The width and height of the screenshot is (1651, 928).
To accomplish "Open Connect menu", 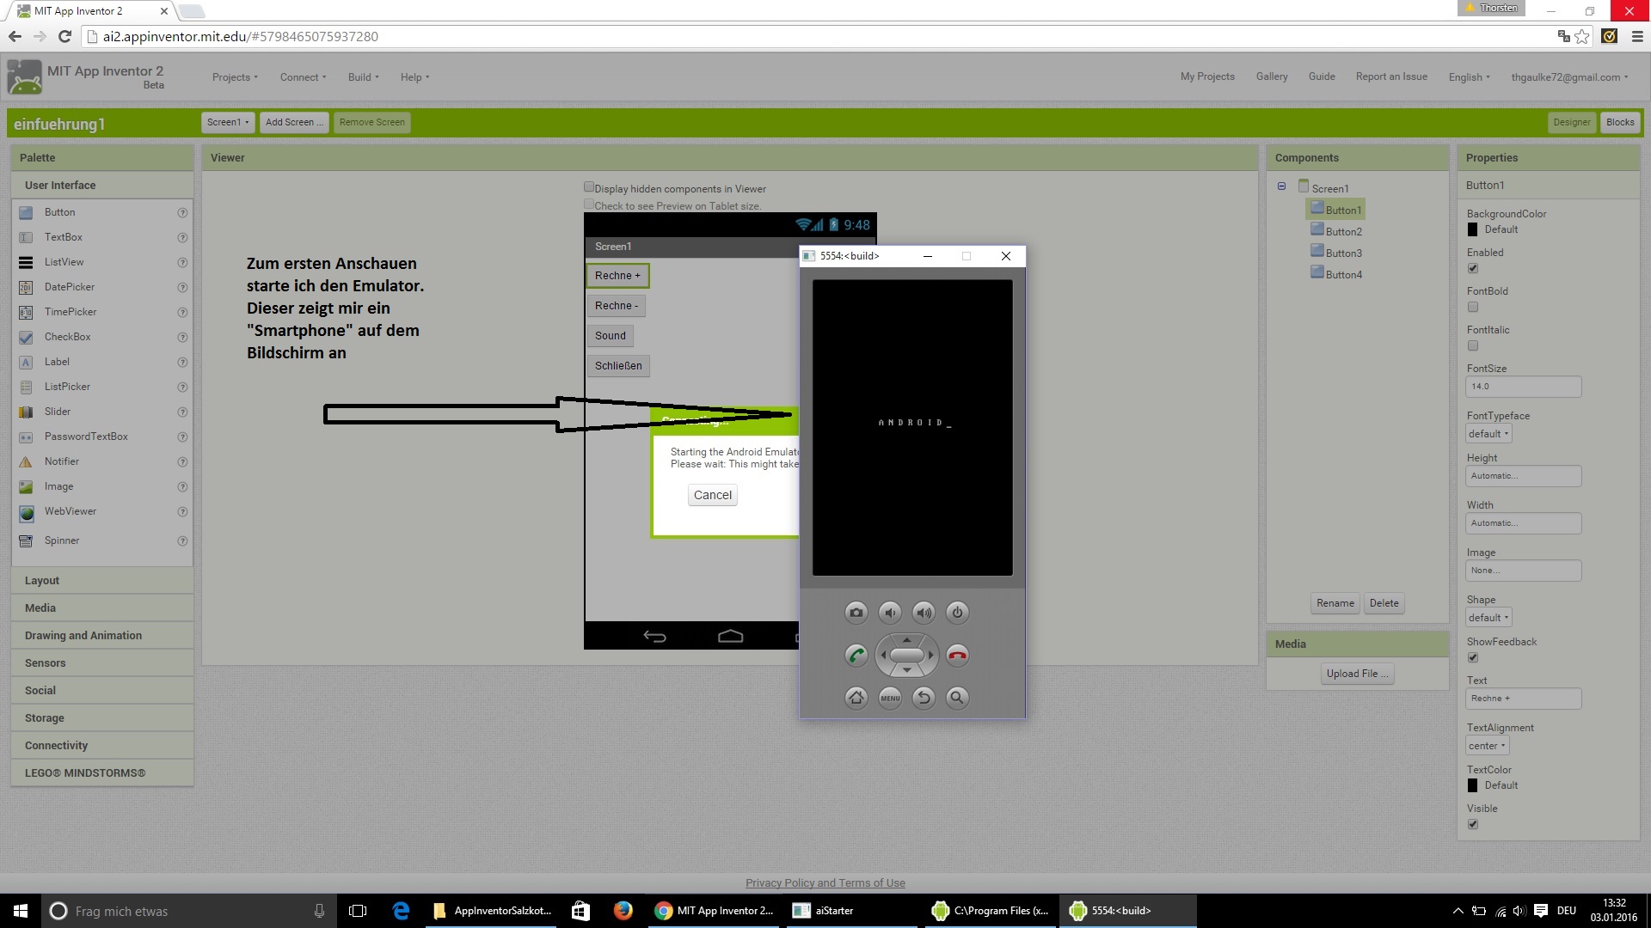I will coord(303,77).
